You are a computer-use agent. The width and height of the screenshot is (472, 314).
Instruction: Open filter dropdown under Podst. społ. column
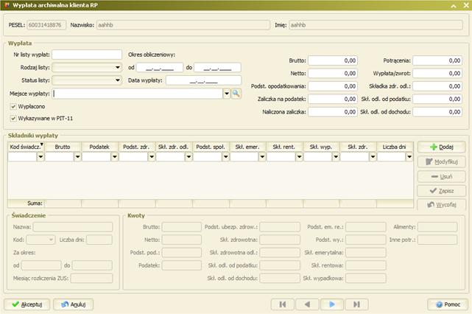point(226,157)
